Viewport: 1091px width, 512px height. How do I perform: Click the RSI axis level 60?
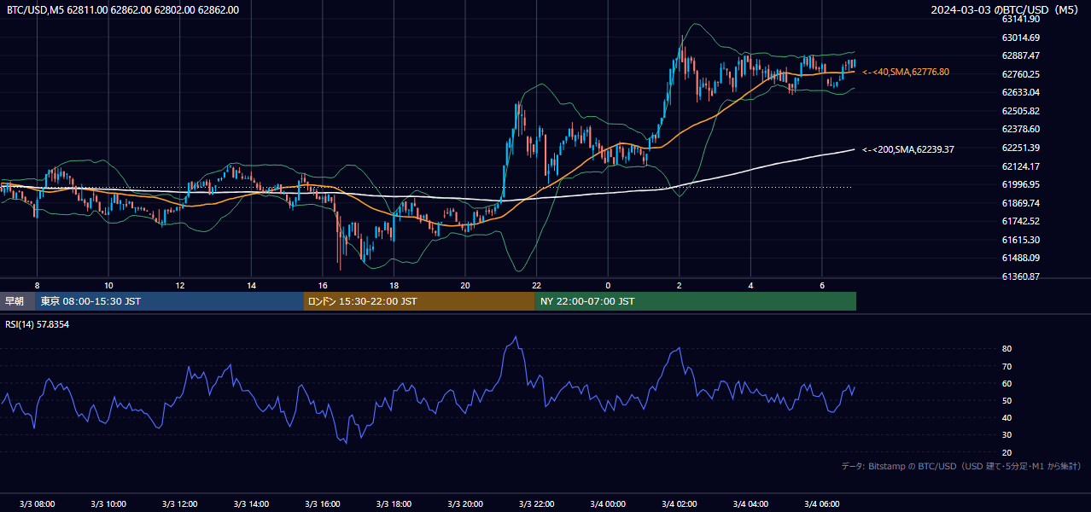1006,383
